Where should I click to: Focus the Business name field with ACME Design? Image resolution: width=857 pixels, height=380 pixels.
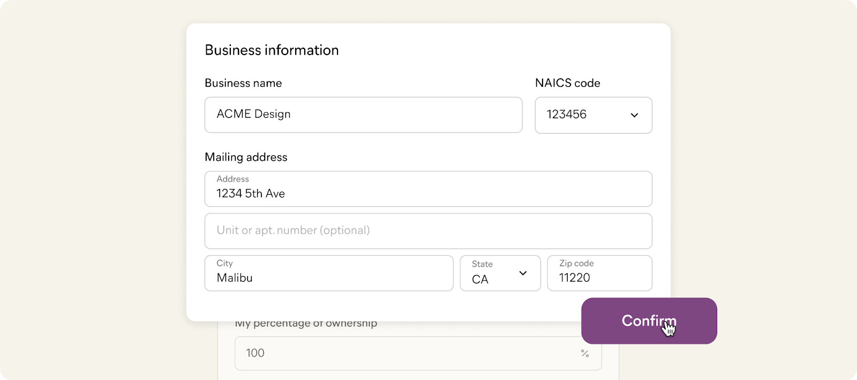pyautogui.click(x=363, y=115)
